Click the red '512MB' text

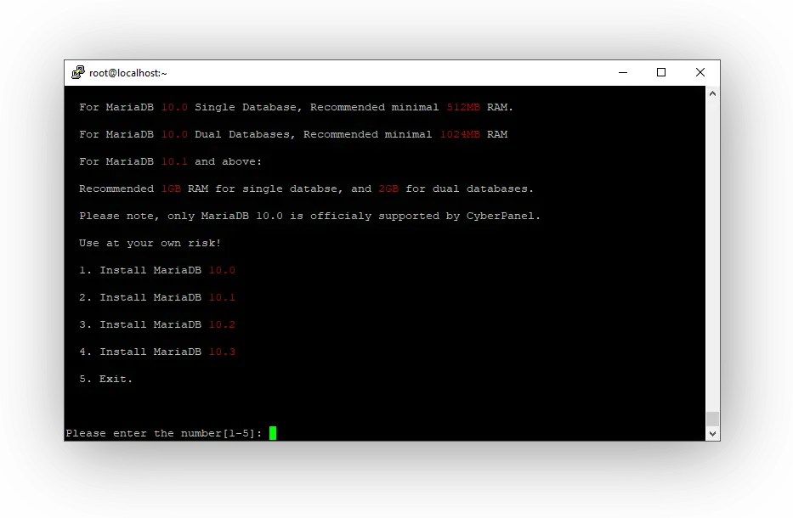[x=463, y=107]
